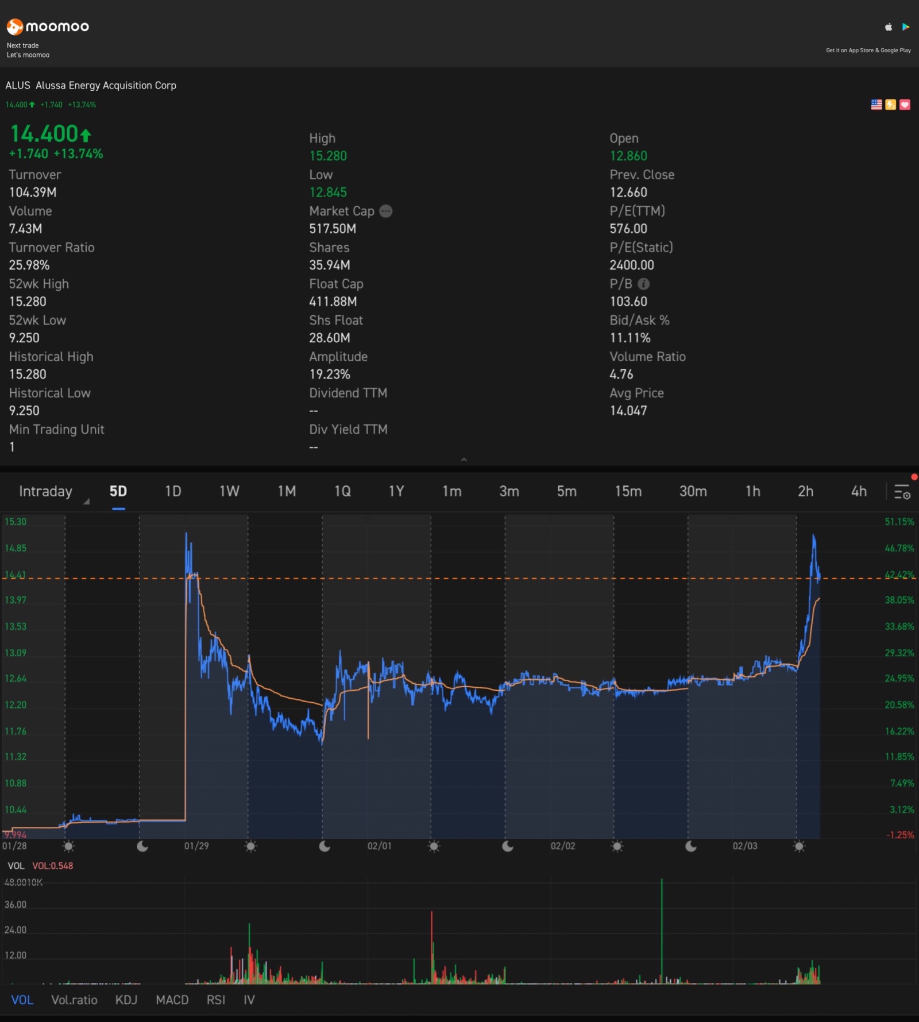Click the tall red volume bar near 02/01
The height and width of the screenshot is (1022, 919).
coord(432,947)
